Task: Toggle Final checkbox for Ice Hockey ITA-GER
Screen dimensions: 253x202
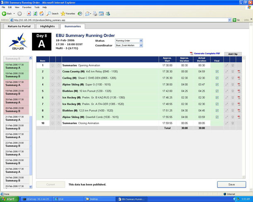Action: 217,104
